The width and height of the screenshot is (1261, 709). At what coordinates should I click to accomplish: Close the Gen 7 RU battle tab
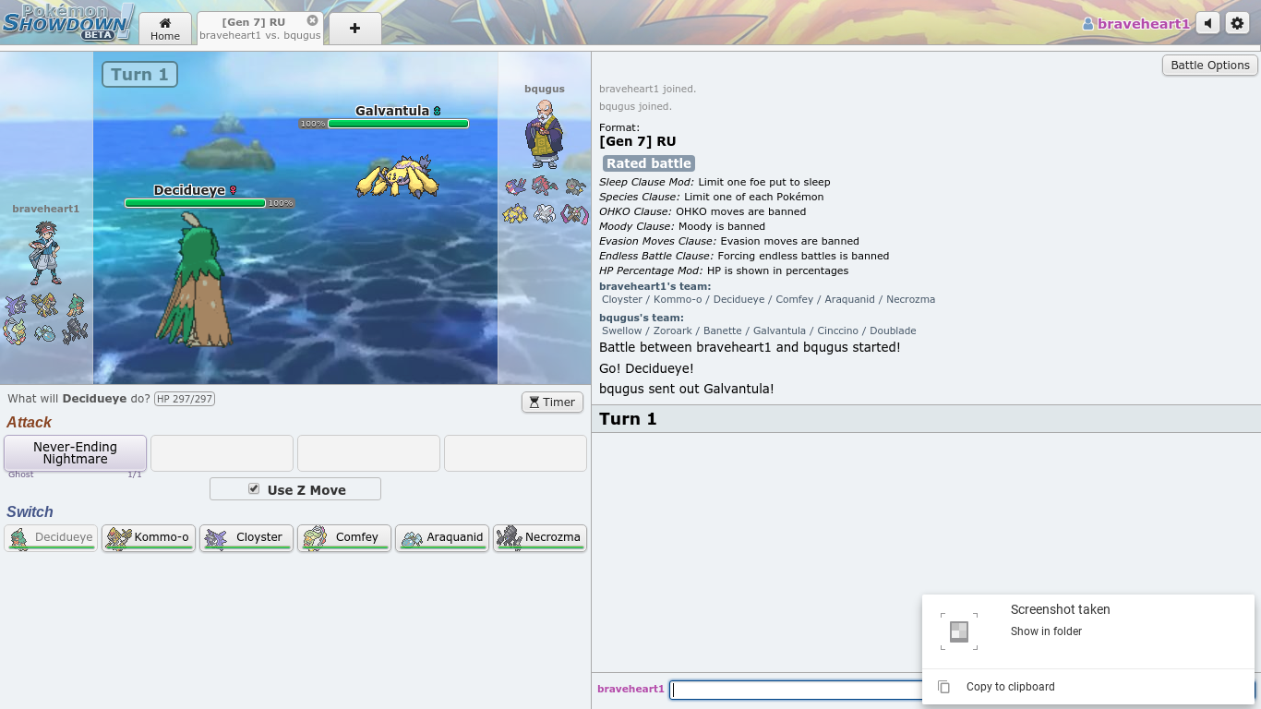click(312, 20)
